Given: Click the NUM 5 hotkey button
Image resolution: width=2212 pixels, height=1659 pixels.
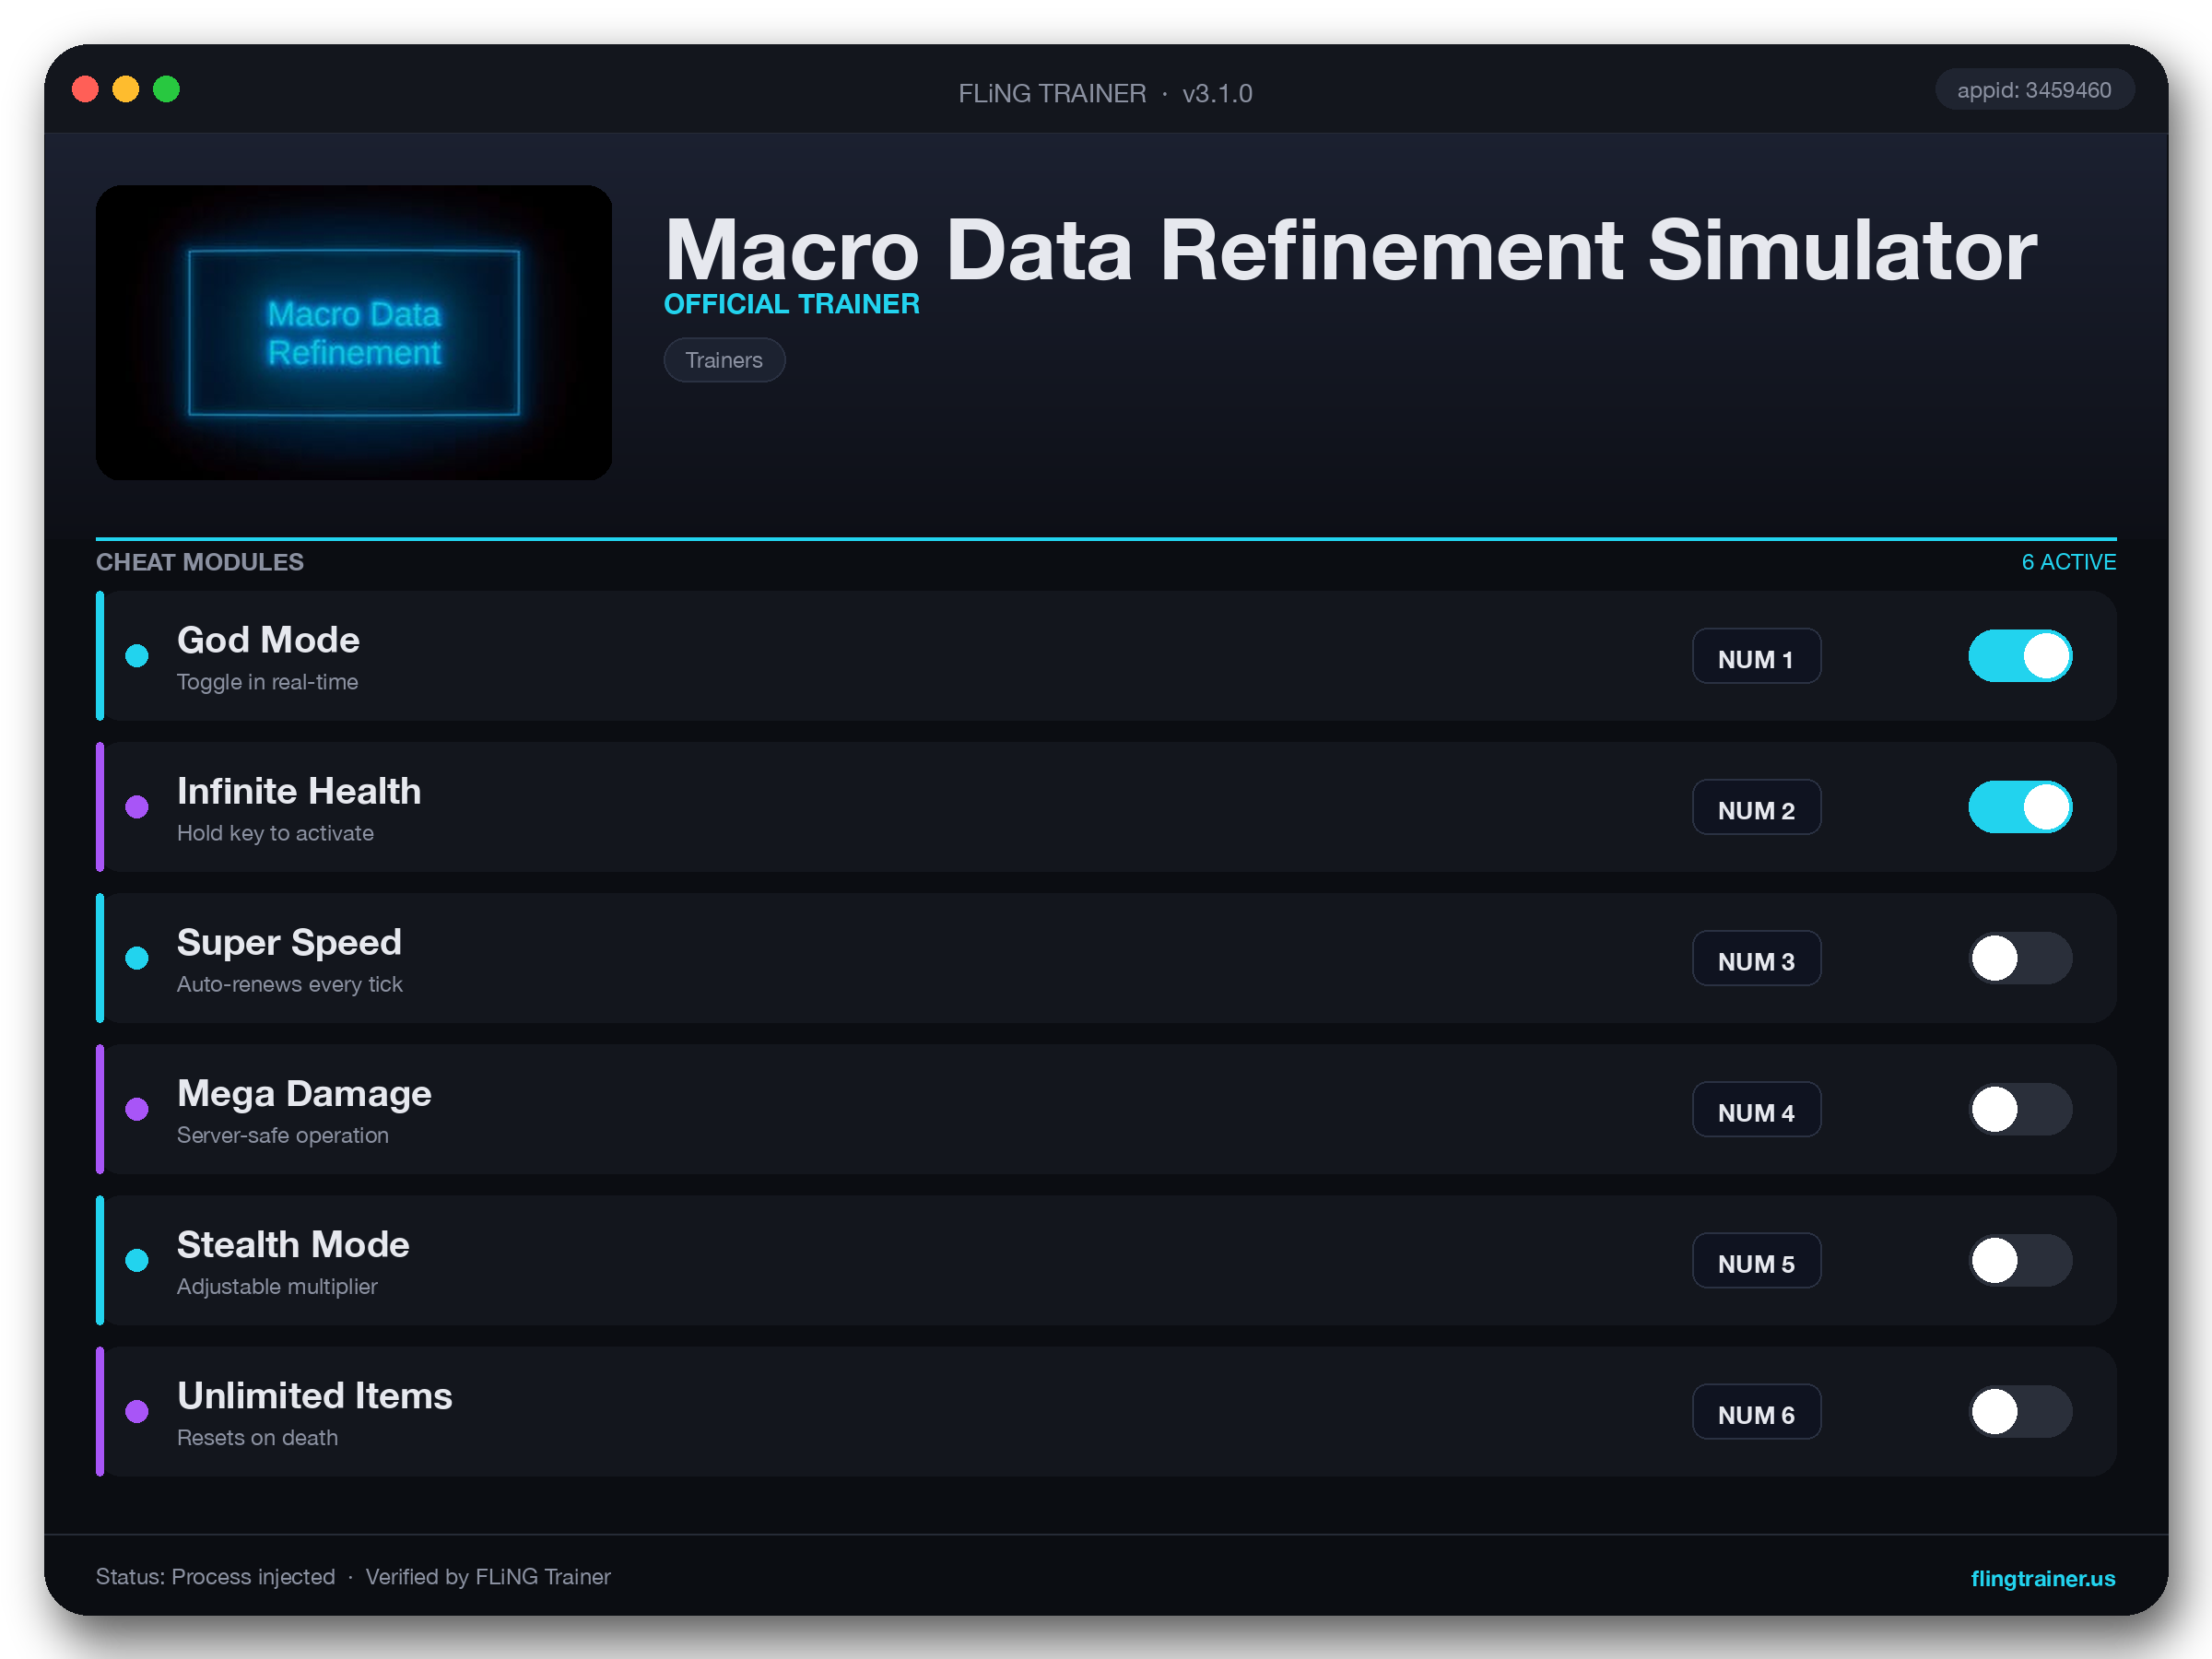Looking at the screenshot, I should (x=1756, y=1260).
